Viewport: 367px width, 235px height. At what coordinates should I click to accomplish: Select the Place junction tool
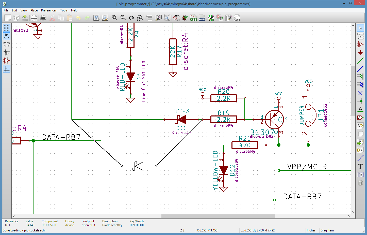coord(360,101)
